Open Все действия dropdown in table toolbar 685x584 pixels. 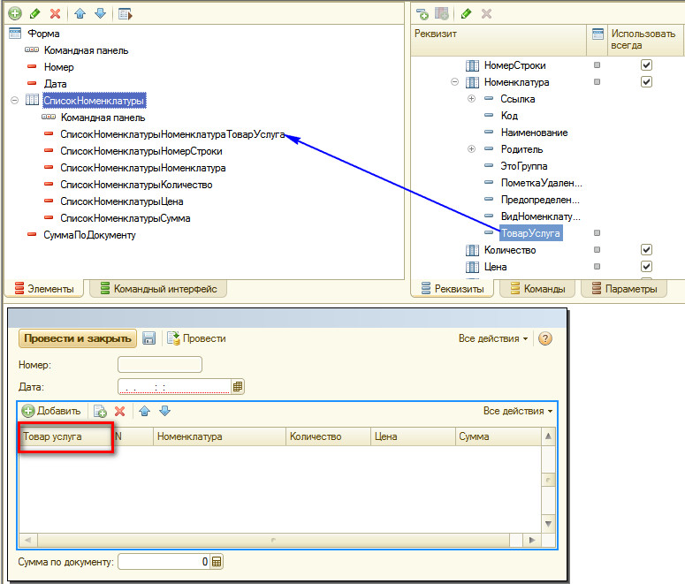[x=518, y=411]
